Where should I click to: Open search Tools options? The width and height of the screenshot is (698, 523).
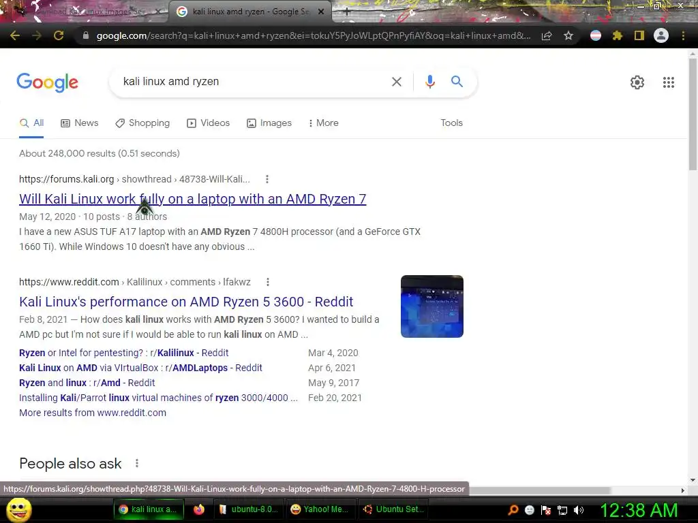[451, 123]
